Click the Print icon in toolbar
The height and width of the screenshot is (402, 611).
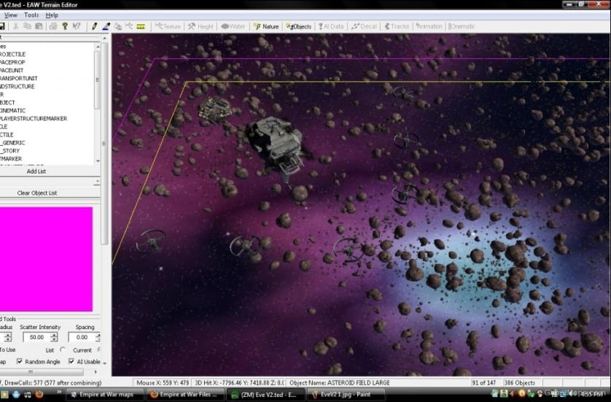pyautogui.click(x=53, y=26)
